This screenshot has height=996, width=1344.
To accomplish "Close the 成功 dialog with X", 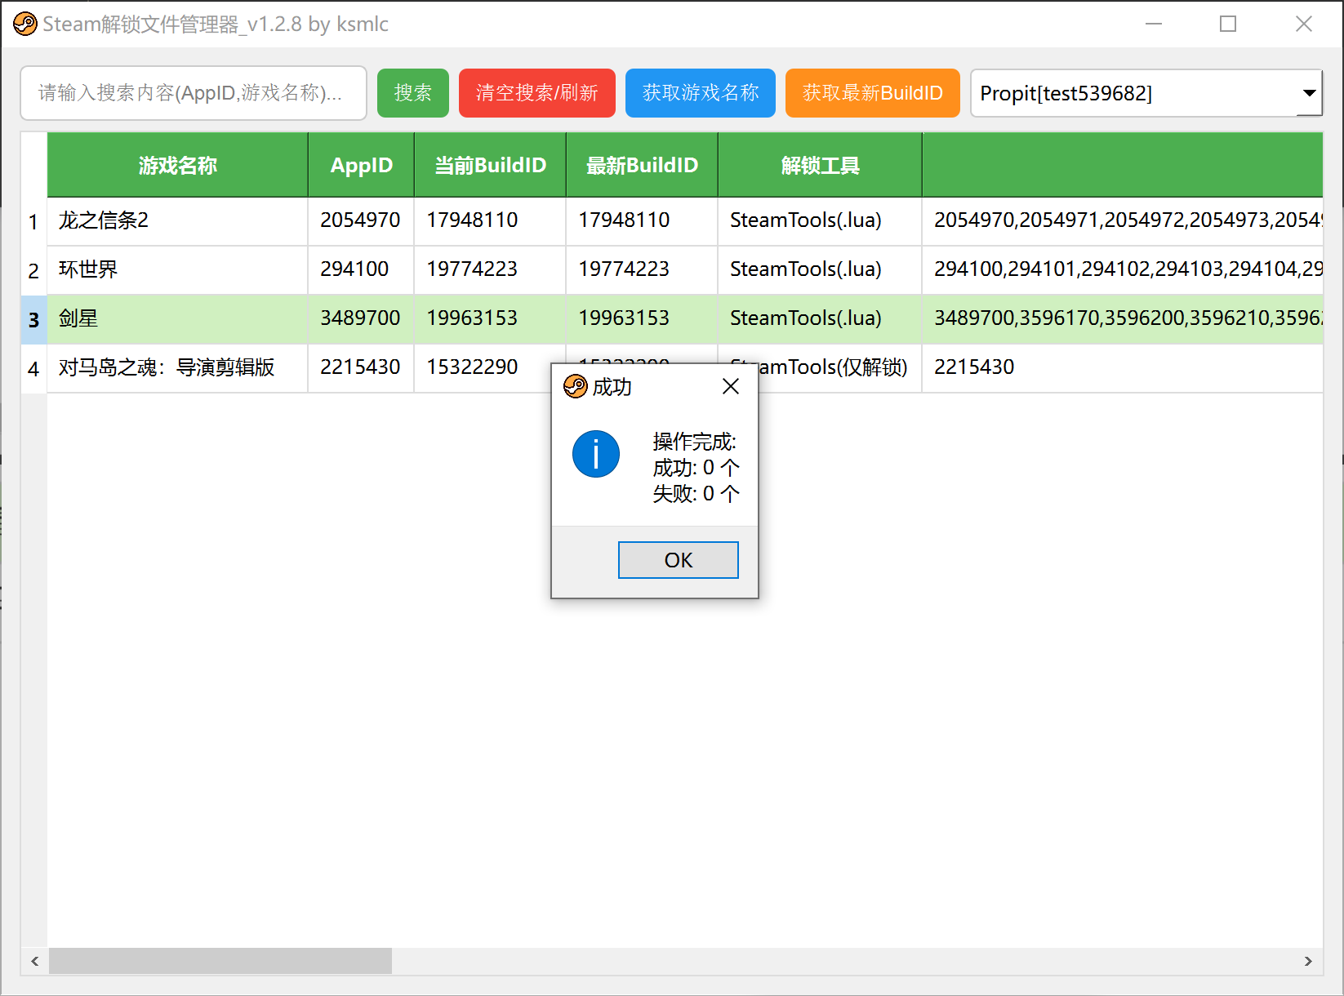I will point(731,386).
